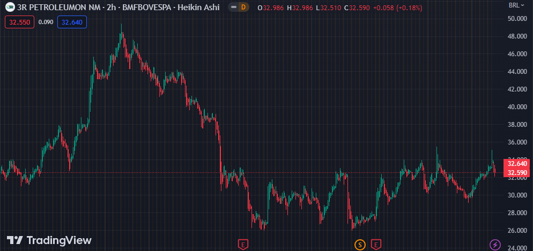Click the 30.000 price axis label
Image resolution: width=533 pixels, height=251 pixels.
[x=517, y=195]
